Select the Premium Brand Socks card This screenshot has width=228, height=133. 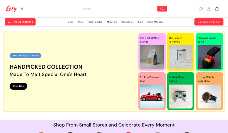[x=209, y=52]
